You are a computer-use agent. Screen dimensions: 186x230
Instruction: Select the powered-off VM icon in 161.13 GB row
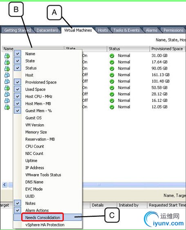(7, 75)
